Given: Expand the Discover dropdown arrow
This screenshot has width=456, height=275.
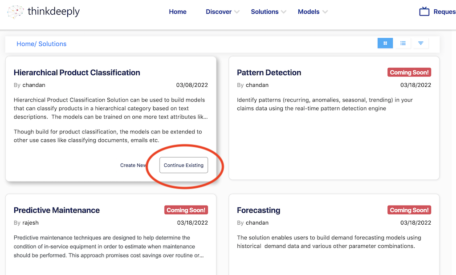Looking at the screenshot, I should (237, 12).
